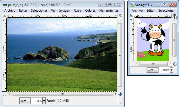
Task: Open the Colores menu
Action: (x=90, y=11)
